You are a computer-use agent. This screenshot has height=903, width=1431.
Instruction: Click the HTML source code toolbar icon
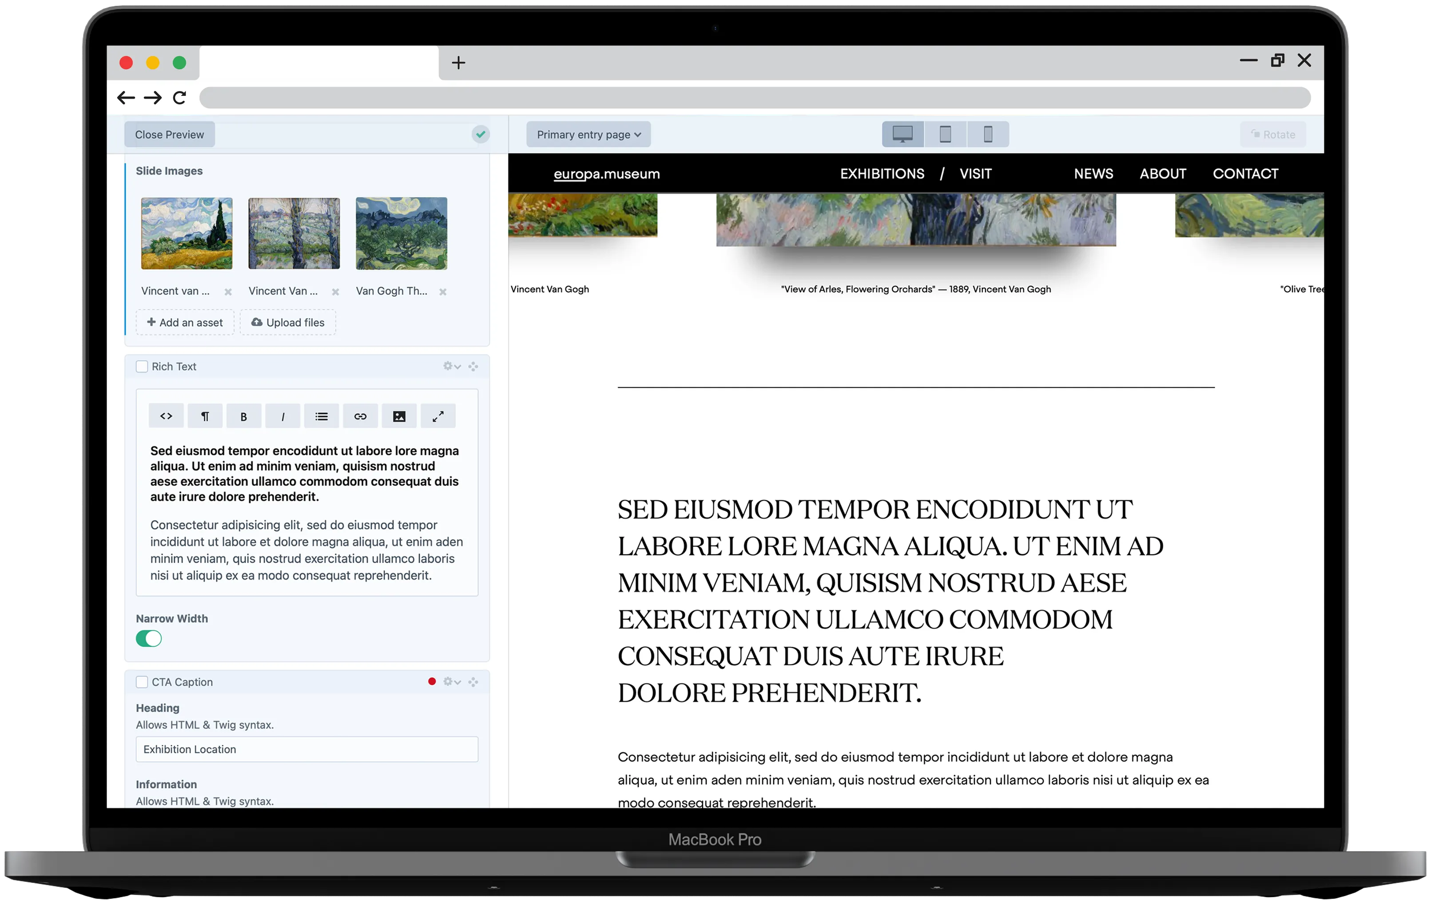tap(167, 416)
